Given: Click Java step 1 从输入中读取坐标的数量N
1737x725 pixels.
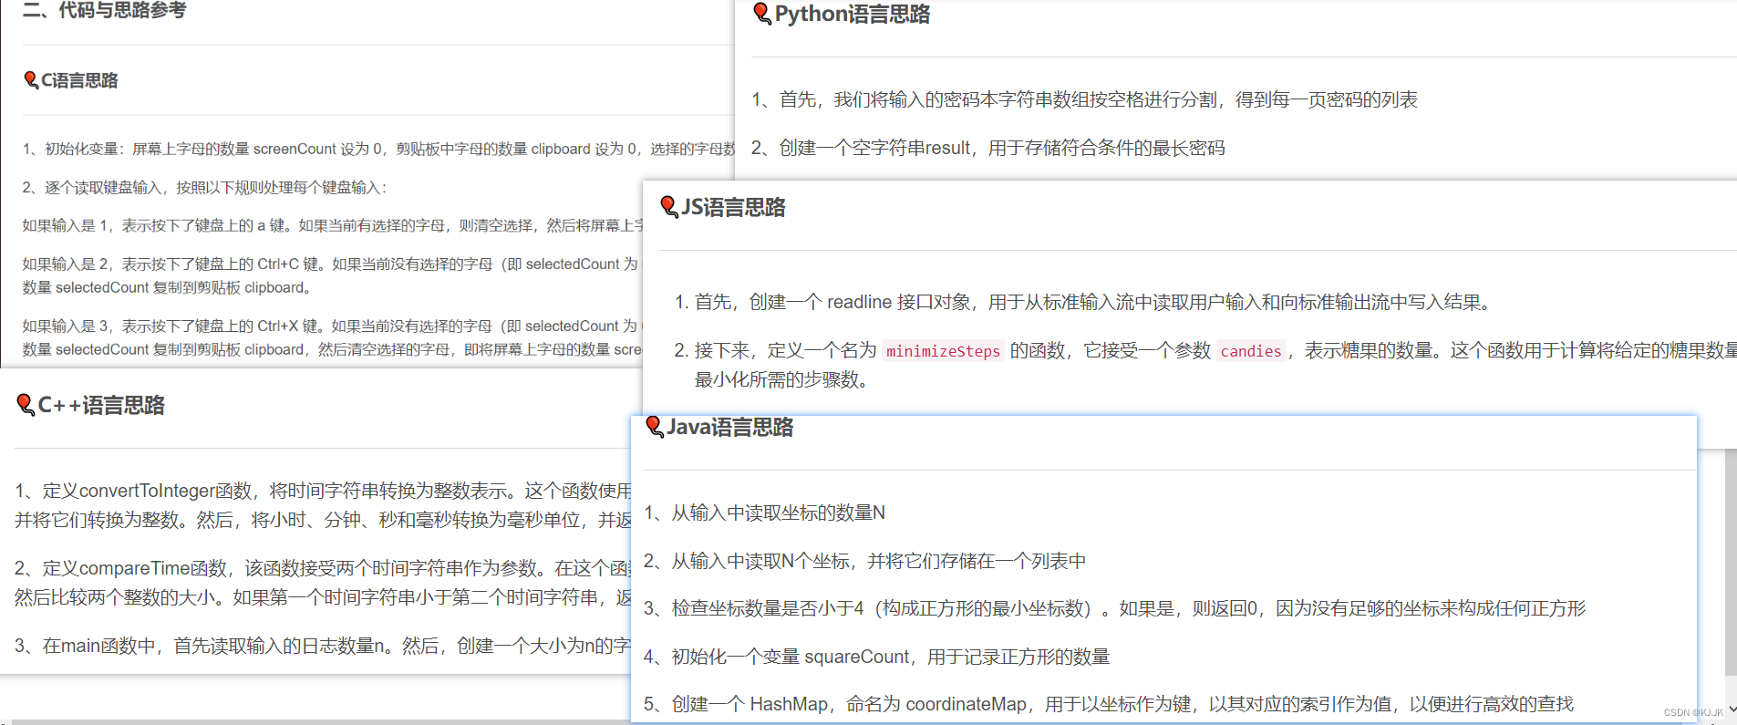Looking at the screenshot, I should pyautogui.click(x=764, y=513).
